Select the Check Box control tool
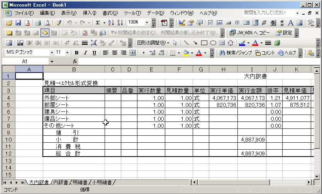The image size is (322, 194). tap(210, 23)
